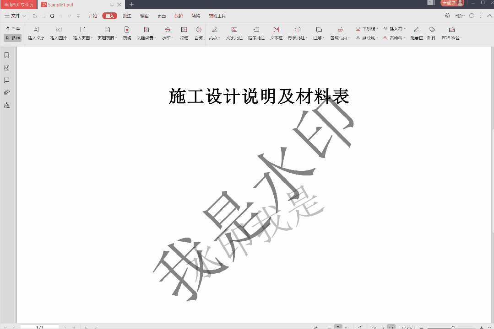Switch to the 批注 (Comment) ribbon tab
The width and height of the screenshot is (494, 329).
point(126,16)
